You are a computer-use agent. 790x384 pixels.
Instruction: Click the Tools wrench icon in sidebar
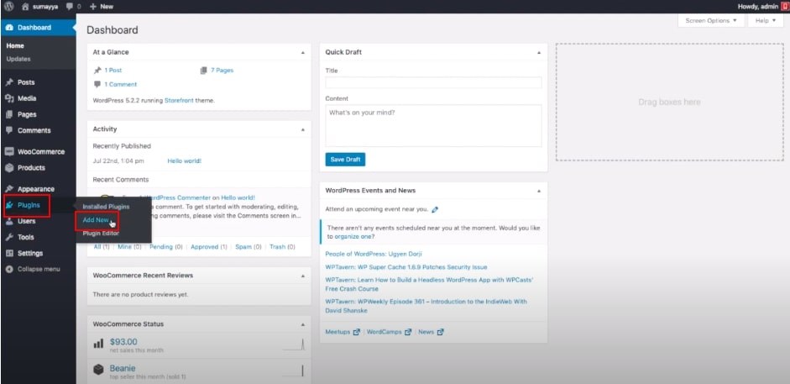9,237
